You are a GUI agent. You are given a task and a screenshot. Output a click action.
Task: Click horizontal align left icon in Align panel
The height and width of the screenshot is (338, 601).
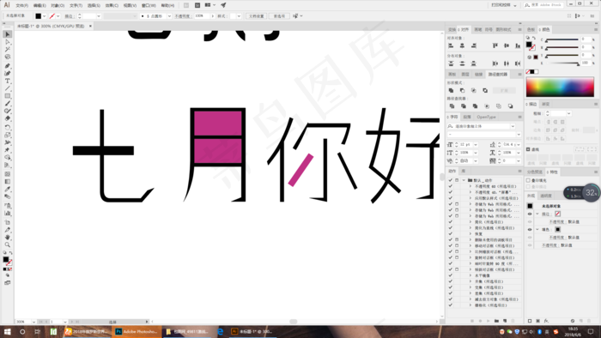tap(451, 45)
